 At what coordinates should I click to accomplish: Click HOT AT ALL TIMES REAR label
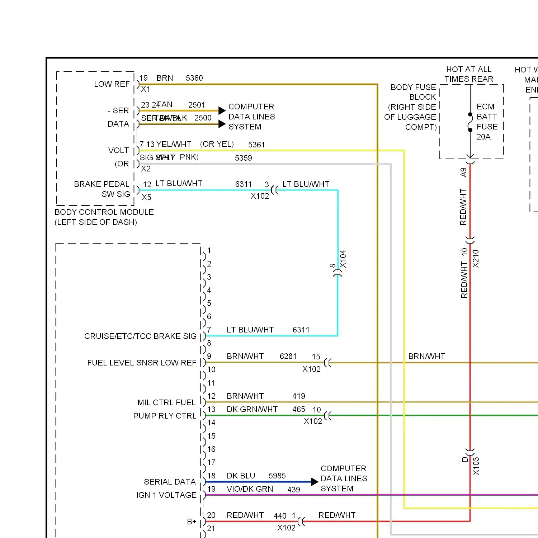click(x=469, y=74)
